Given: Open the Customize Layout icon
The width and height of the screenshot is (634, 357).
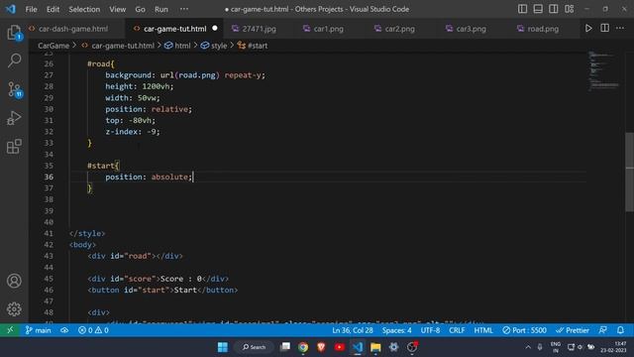Looking at the screenshot, I should 570,9.
